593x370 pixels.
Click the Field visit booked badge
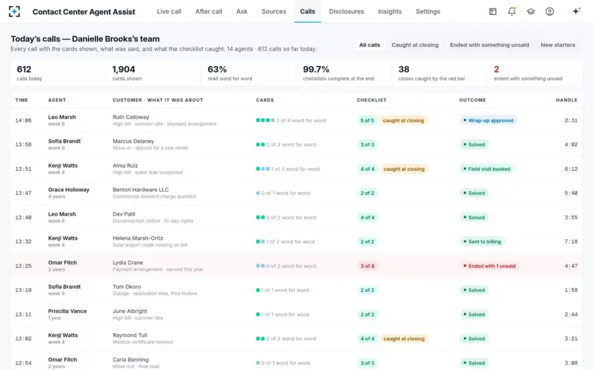coord(487,169)
